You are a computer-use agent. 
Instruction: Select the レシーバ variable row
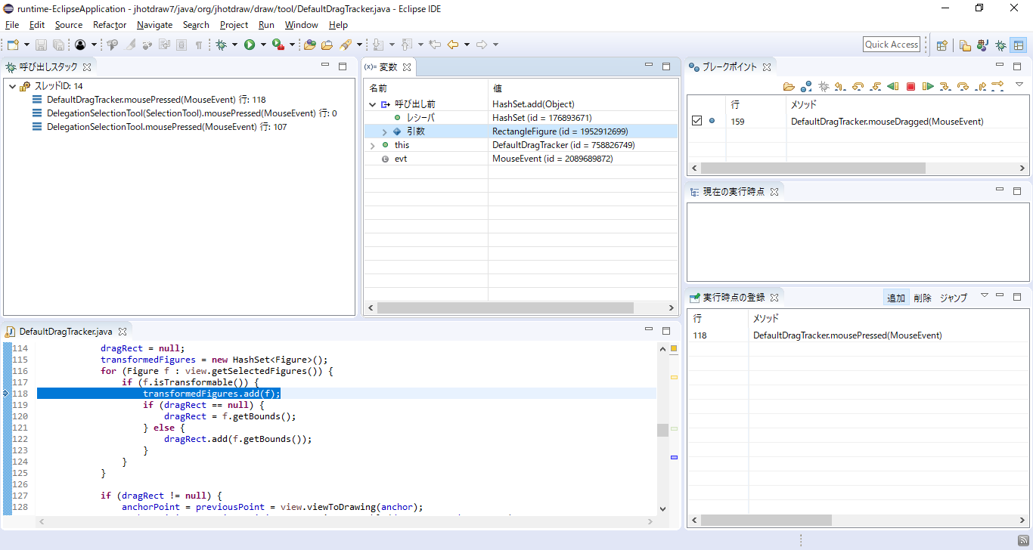[521, 118]
